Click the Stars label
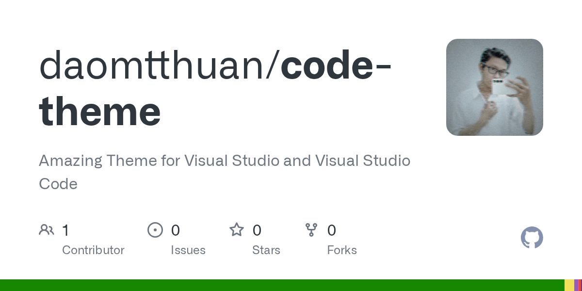582x291 pixels. [266, 250]
